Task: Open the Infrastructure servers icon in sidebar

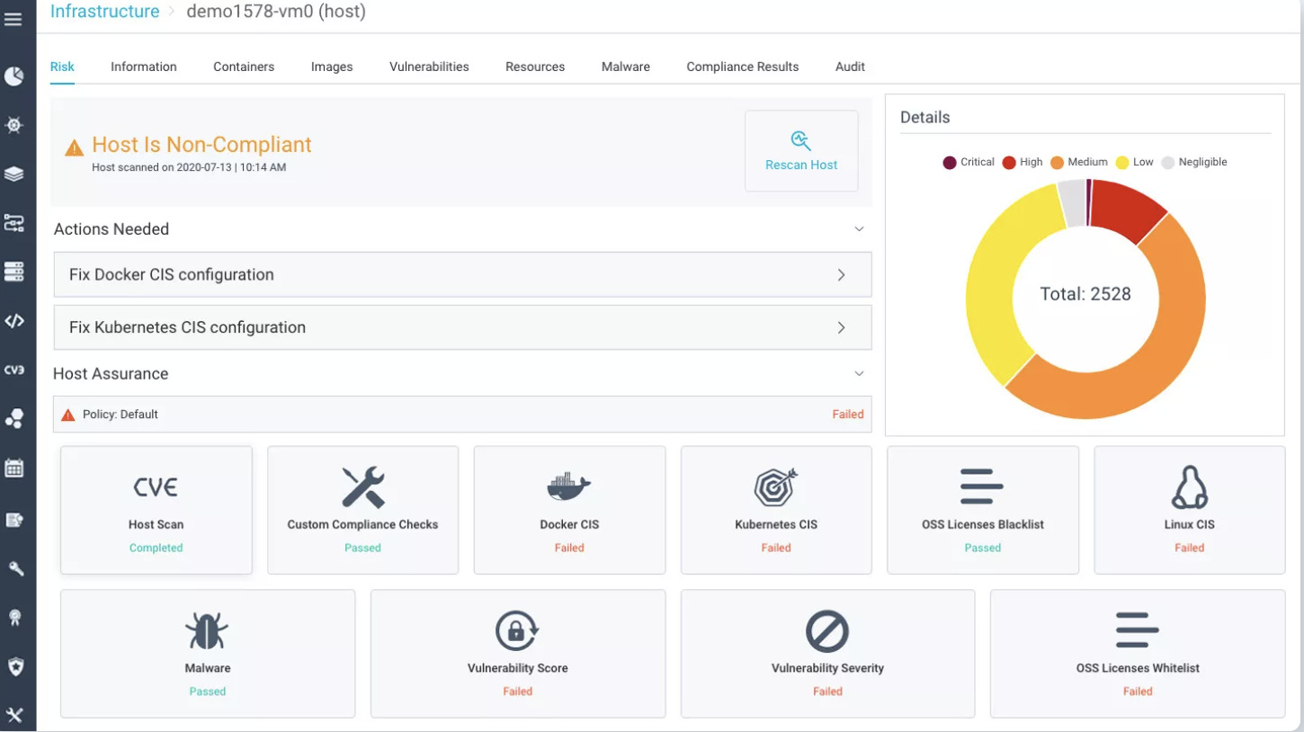Action: click(x=13, y=272)
